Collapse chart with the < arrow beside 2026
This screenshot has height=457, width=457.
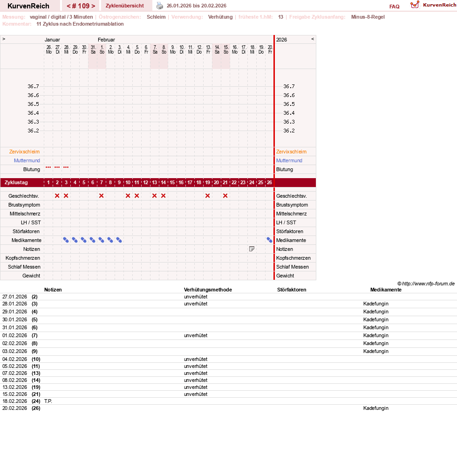(313, 39)
